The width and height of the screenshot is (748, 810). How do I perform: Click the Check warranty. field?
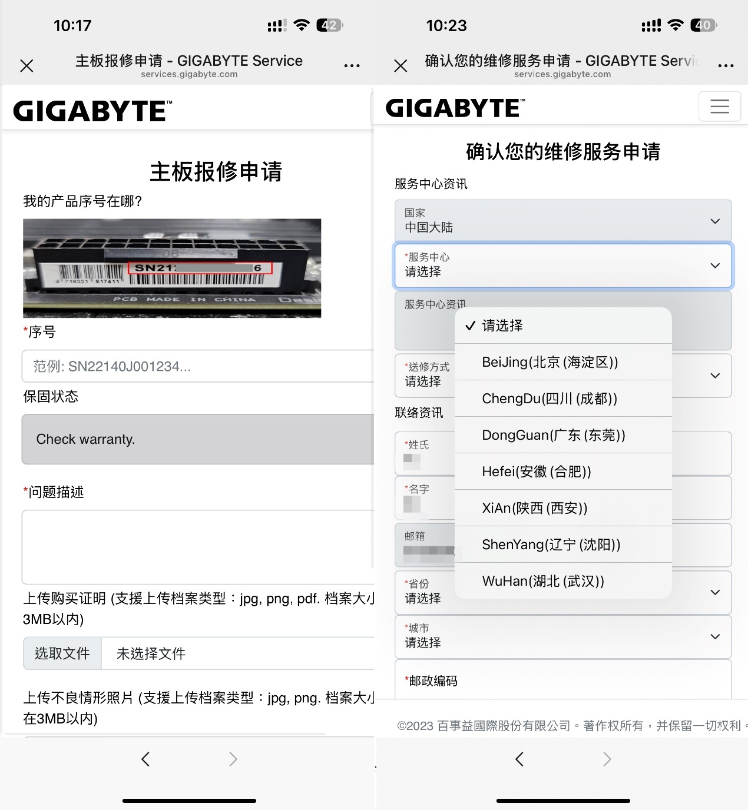click(198, 439)
